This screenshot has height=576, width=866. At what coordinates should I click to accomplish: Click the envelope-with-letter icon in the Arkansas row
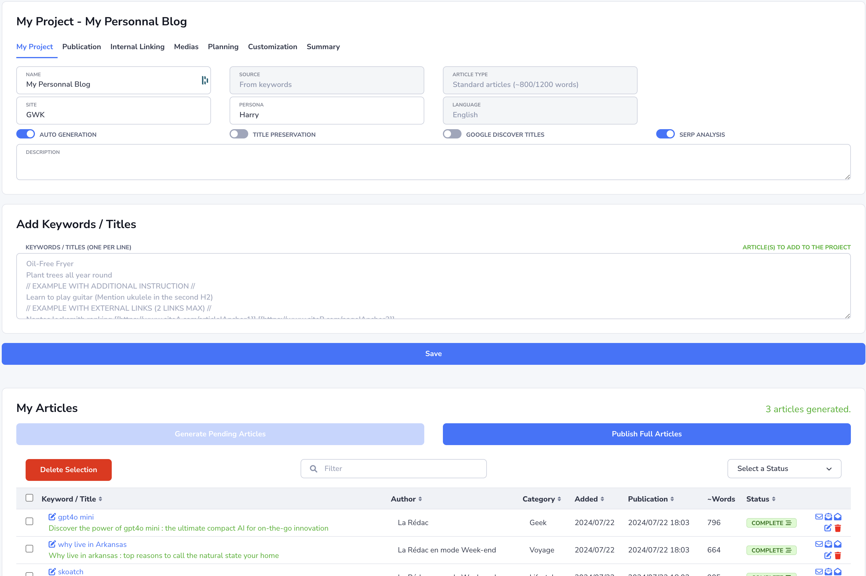click(x=828, y=544)
